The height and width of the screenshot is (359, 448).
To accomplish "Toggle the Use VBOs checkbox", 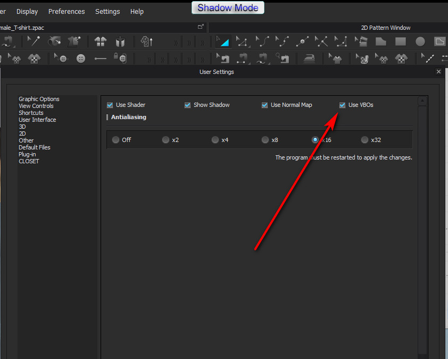I will tap(343, 105).
